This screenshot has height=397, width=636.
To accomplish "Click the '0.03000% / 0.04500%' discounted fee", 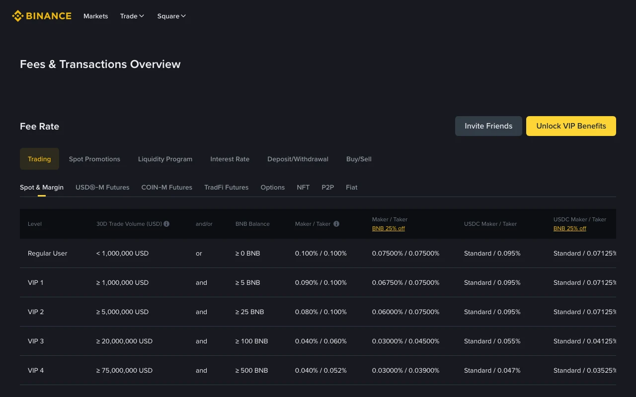I will click(x=406, y=341).
